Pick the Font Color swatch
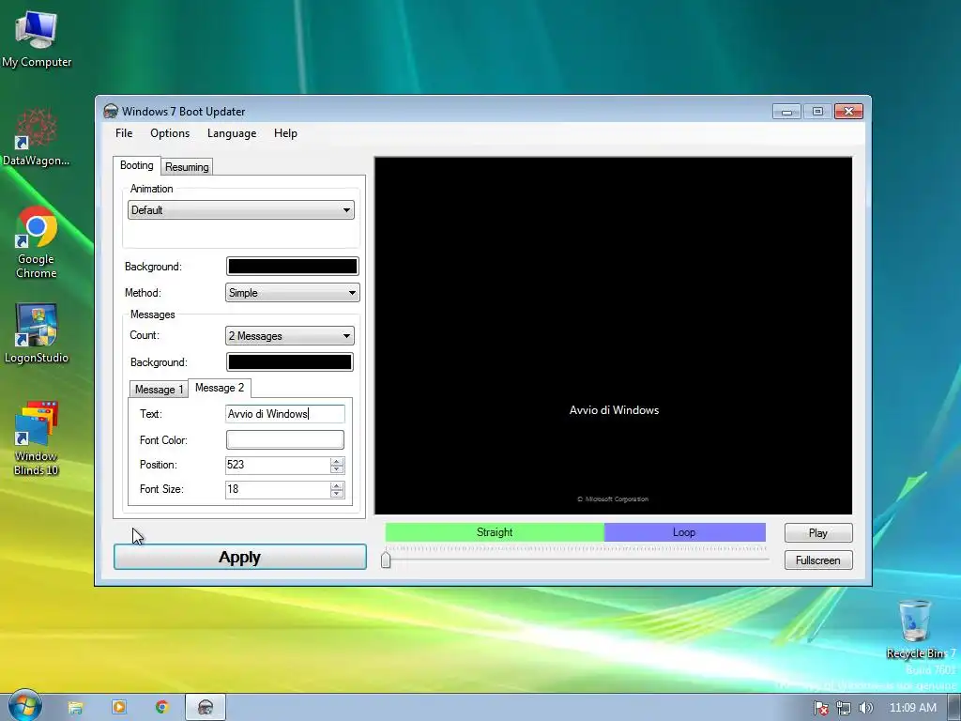Viewport: 961px width, 721px height. [285, 439]
